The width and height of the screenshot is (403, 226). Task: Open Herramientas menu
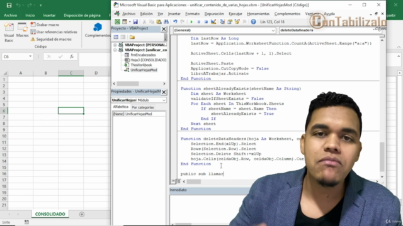258,14
